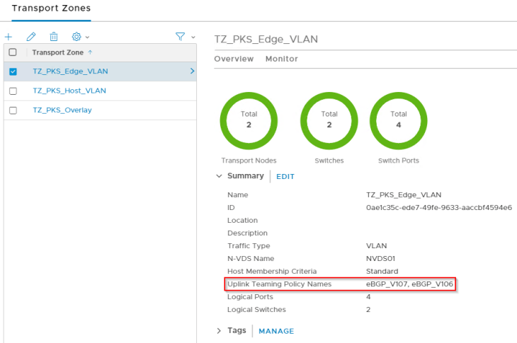Check the TZ_PKS_Host_VLAN checkbox
The image size is (517, 343).
pos(13,91)
